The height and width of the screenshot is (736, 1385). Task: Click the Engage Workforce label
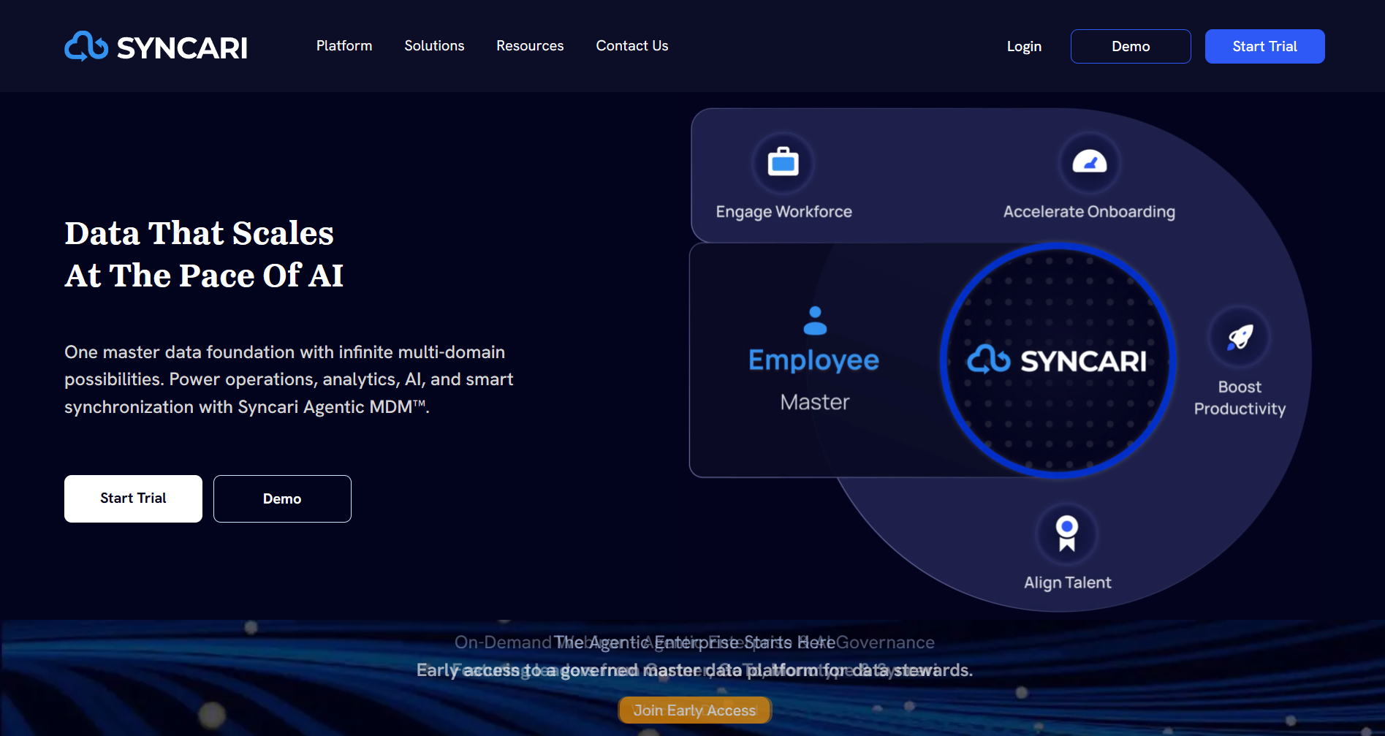783,212
